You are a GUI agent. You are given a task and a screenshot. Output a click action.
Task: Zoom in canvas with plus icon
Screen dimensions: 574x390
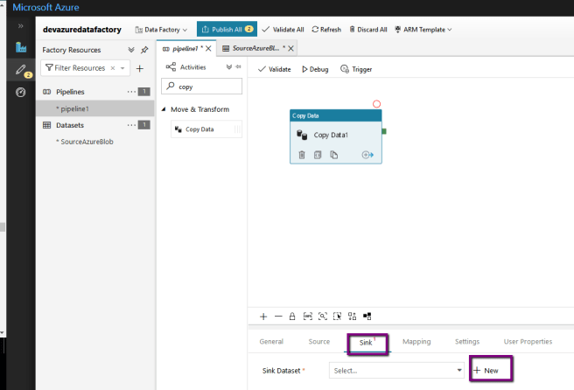coord(263,316)
